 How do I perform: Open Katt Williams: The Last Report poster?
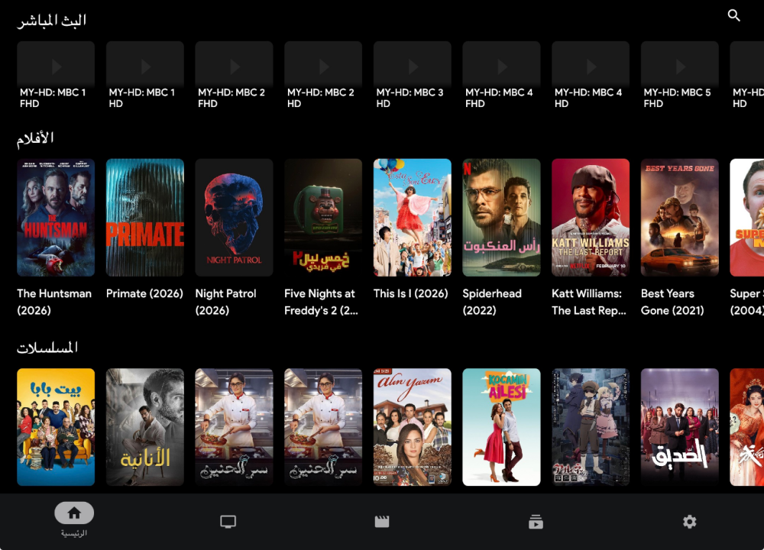(x=591, y=218)
